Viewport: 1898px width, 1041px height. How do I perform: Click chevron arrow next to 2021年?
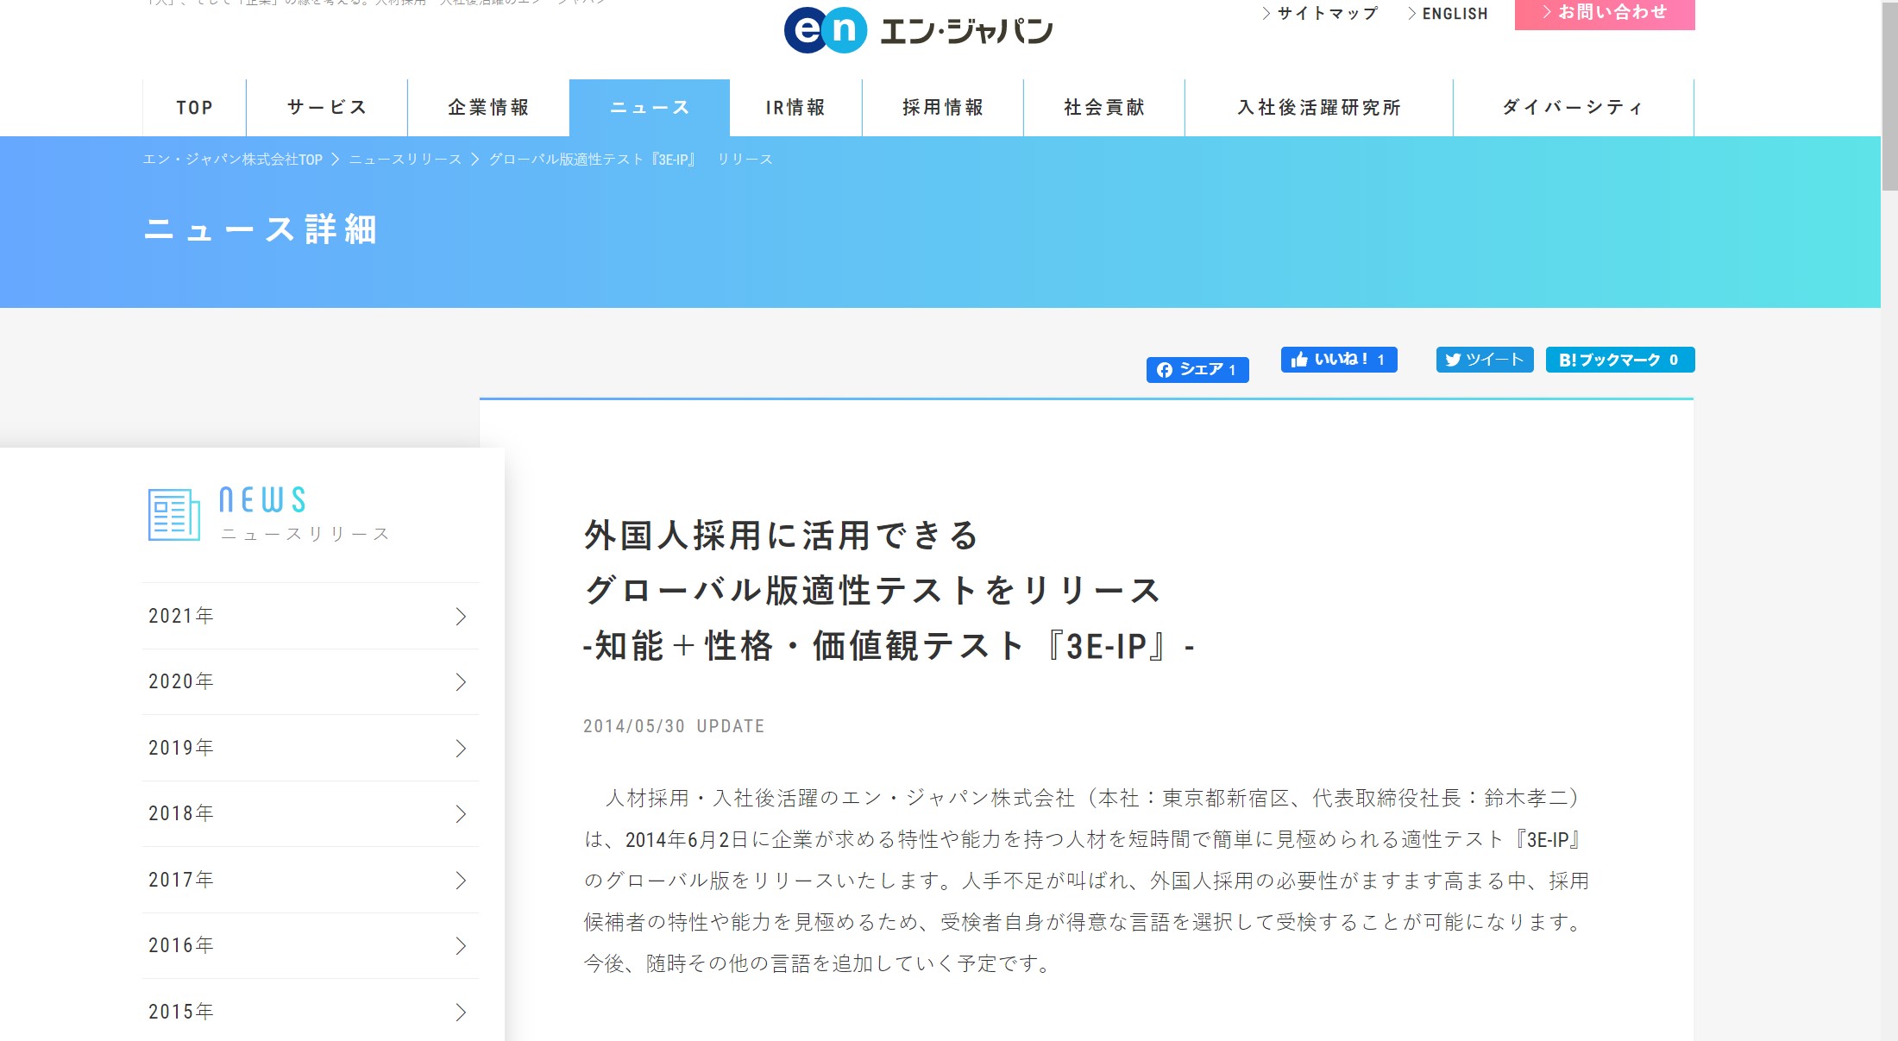(461, 617)
